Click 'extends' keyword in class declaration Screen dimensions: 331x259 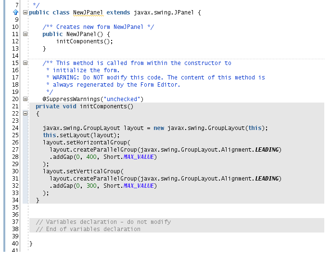point(118,13)
